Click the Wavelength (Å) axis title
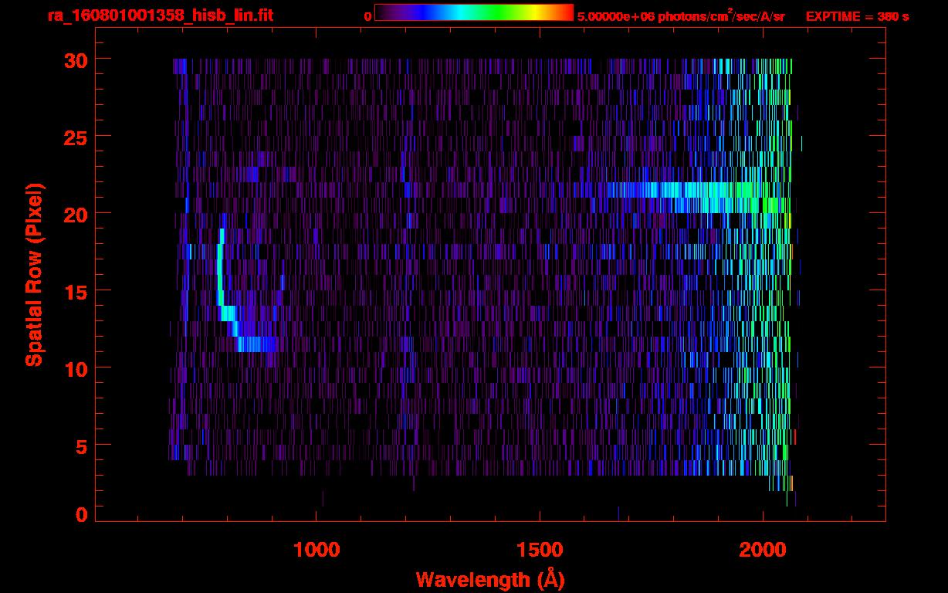The image size is (948, 593). (490, 578)
